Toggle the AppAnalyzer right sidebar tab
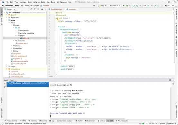Viewport: 178px width, 125px height. pos(176,28)
